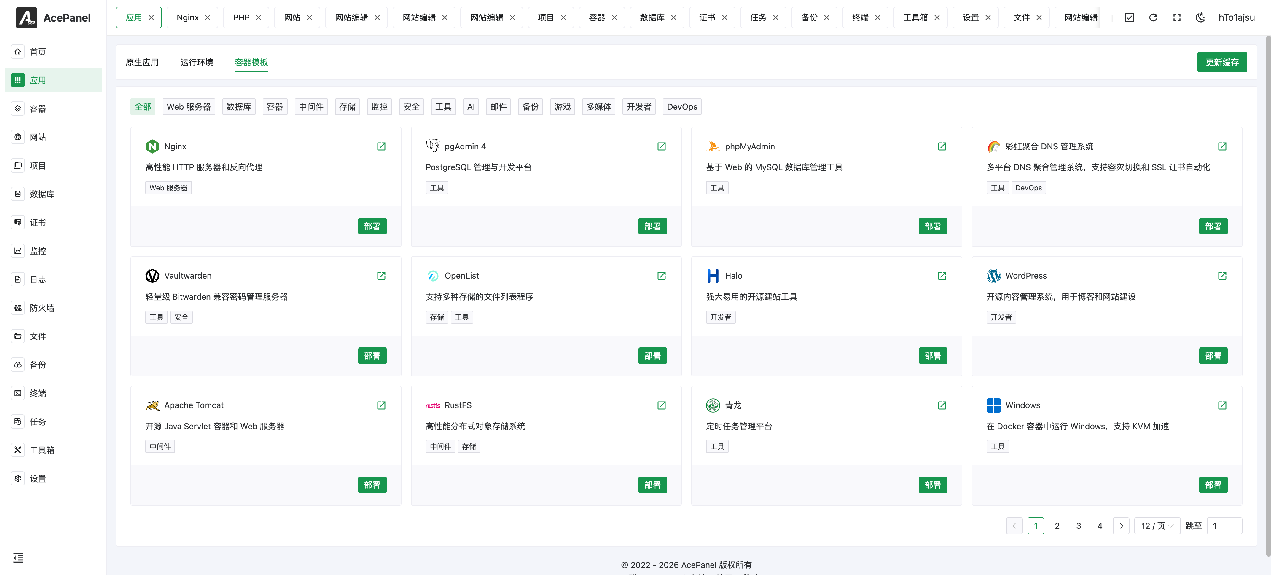
Task: Deploy WordPress via its 部署 button
Action: (1213, 356)
